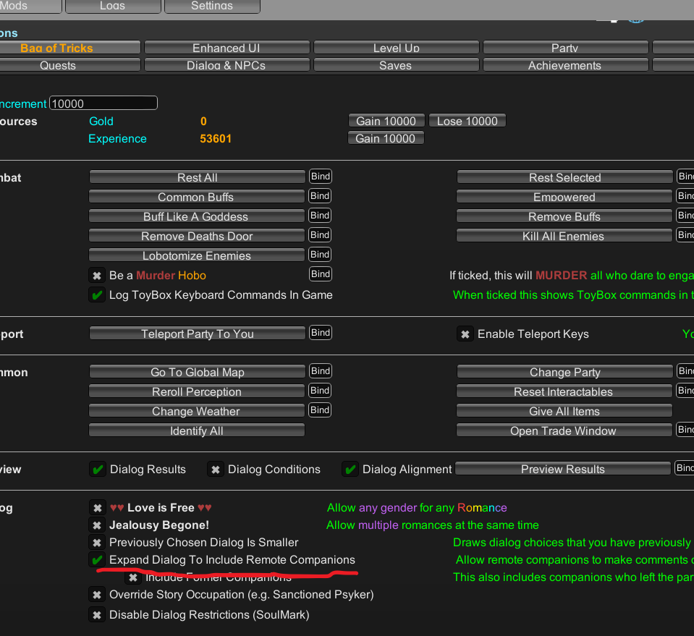Screen dimensions: 694x636
Task: Open the Saves tab
Action: pos(397,64)
